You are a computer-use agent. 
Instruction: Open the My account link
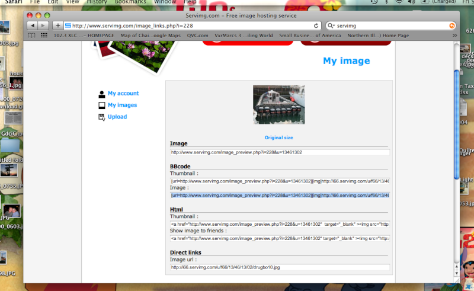(x=123, y=94)
